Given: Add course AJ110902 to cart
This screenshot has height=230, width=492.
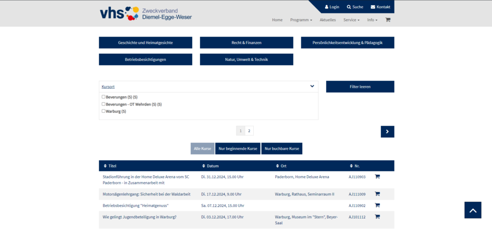Looking at the screenshot, I should click(377, 205).
